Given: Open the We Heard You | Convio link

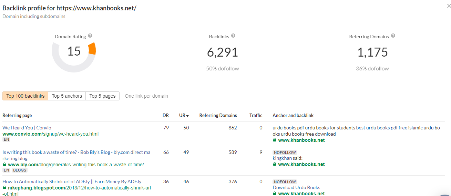Looking at the screenshot, I should (27, 128).
